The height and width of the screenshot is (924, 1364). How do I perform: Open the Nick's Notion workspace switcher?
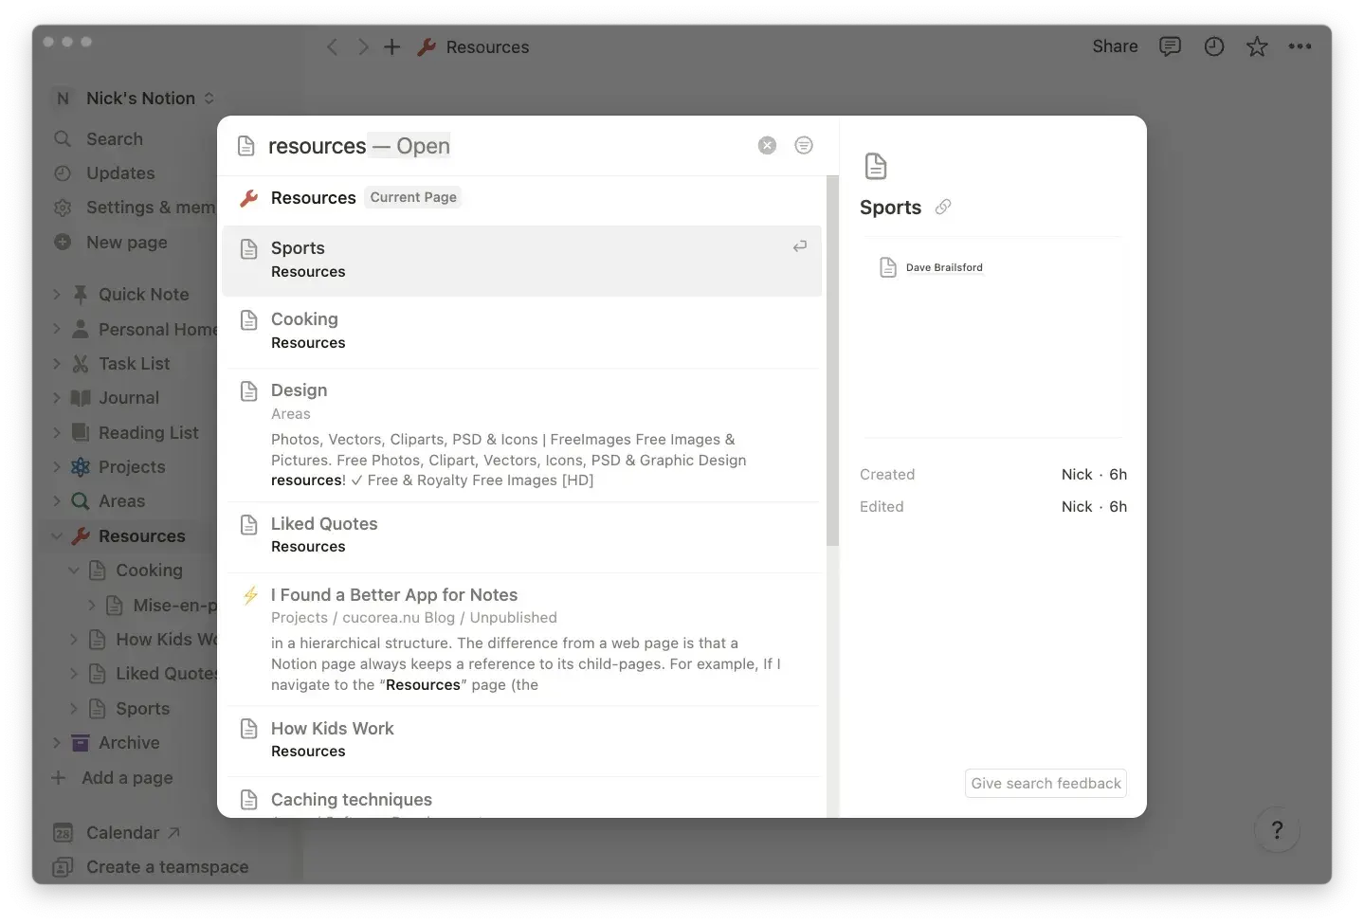[133, 98]
